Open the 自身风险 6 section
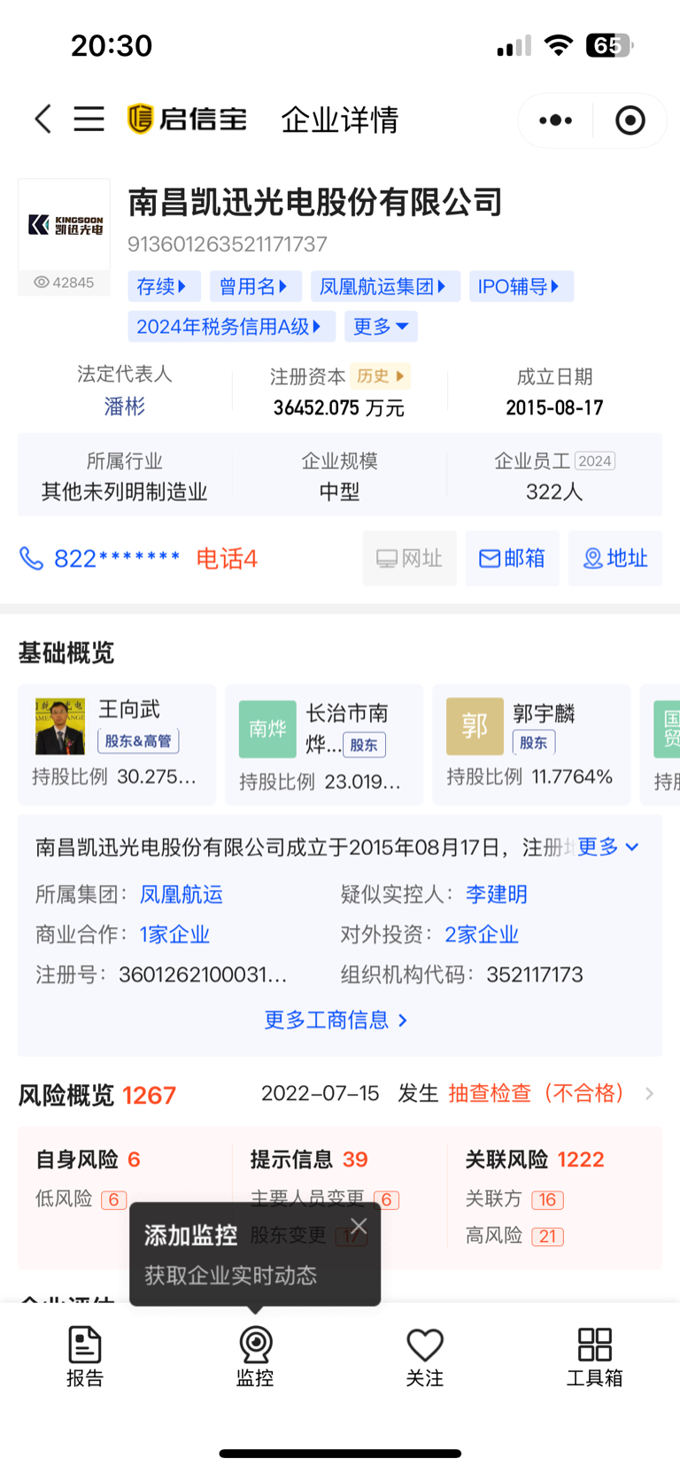Viewport: 680px width, 1473px height. tap(89, 1159)
